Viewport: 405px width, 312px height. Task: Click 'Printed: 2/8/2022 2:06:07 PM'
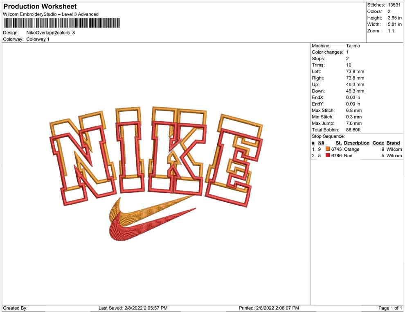[x=269, y=308]
